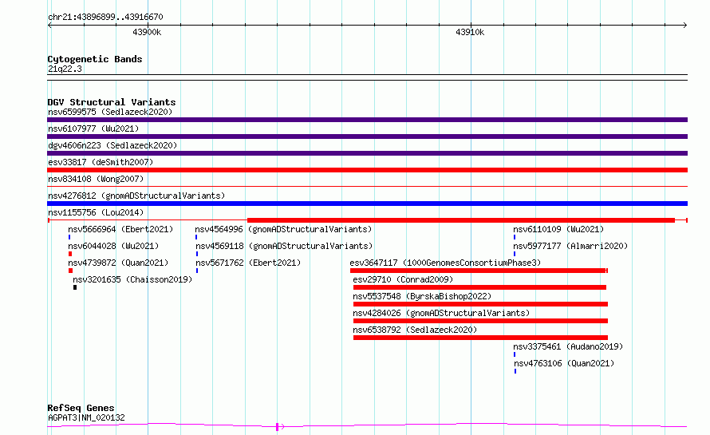Open nsv4569118 (gnomADStructuralVariants) label

click(x=284, y=246)
